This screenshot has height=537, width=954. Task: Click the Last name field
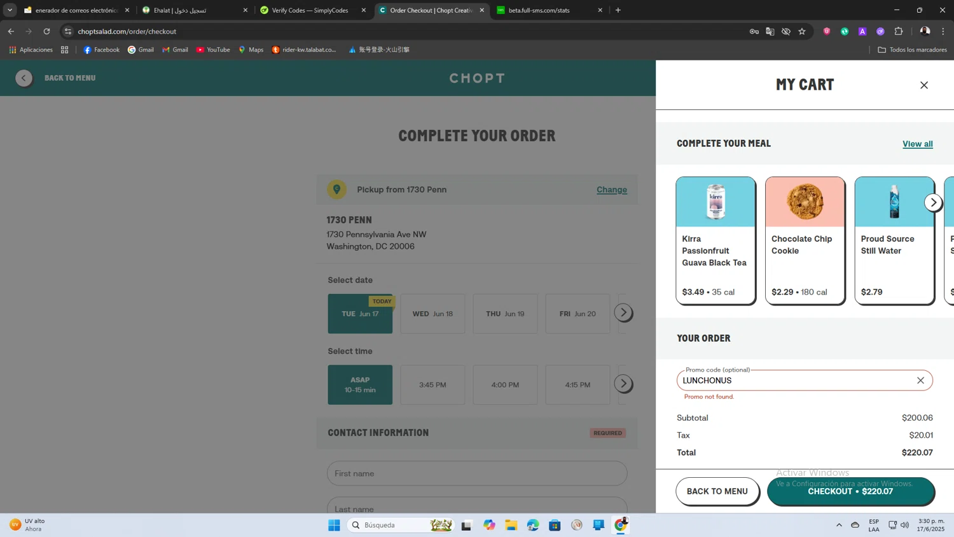click(x=477, y=506)
